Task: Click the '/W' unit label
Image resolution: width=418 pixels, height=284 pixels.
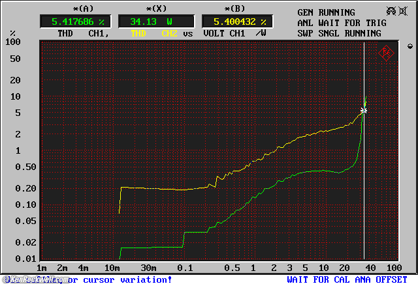Action: point(261,33)
